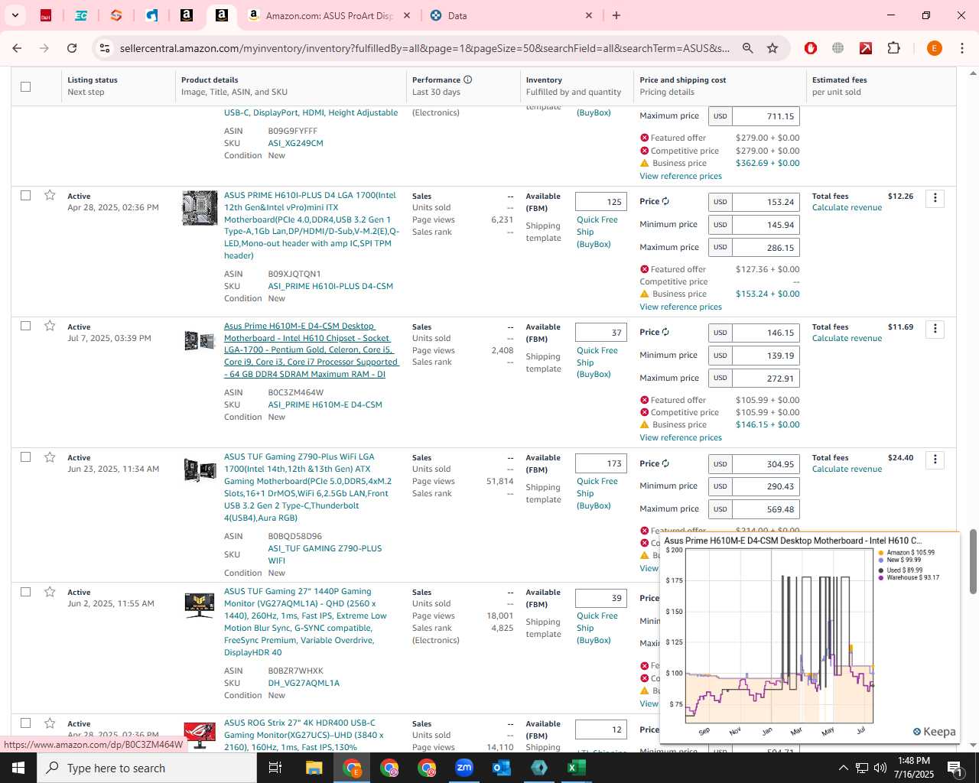Toggle Warehouse $93.17 series in Keepa legend
This screenshot has height=783, width=979.
point(909,578)
